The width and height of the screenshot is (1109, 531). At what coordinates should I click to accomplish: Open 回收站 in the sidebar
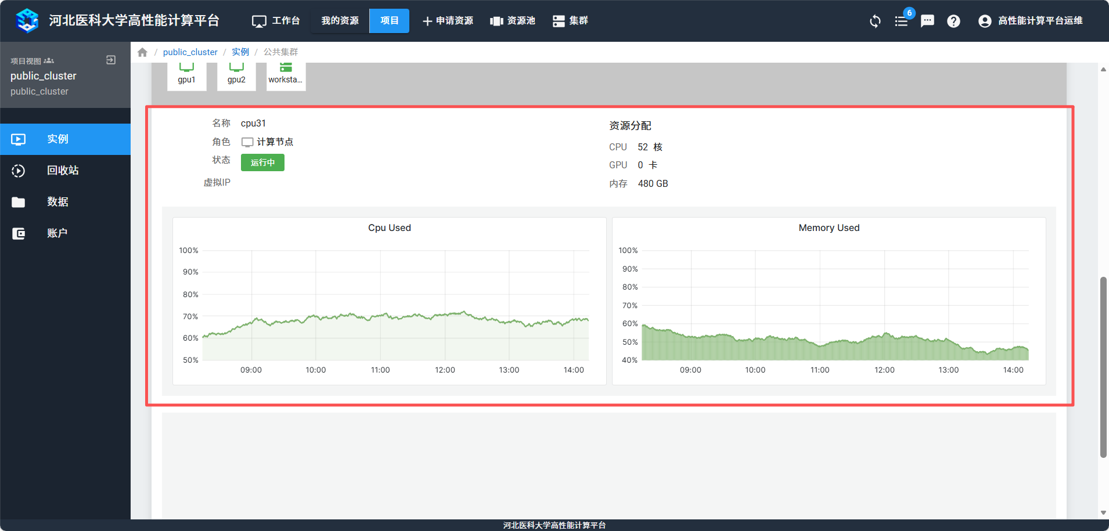click(x=63, y=171)
